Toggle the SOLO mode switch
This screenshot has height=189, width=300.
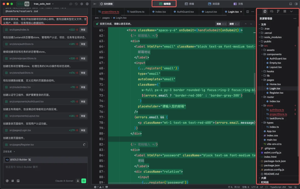(x=23, y=4)
